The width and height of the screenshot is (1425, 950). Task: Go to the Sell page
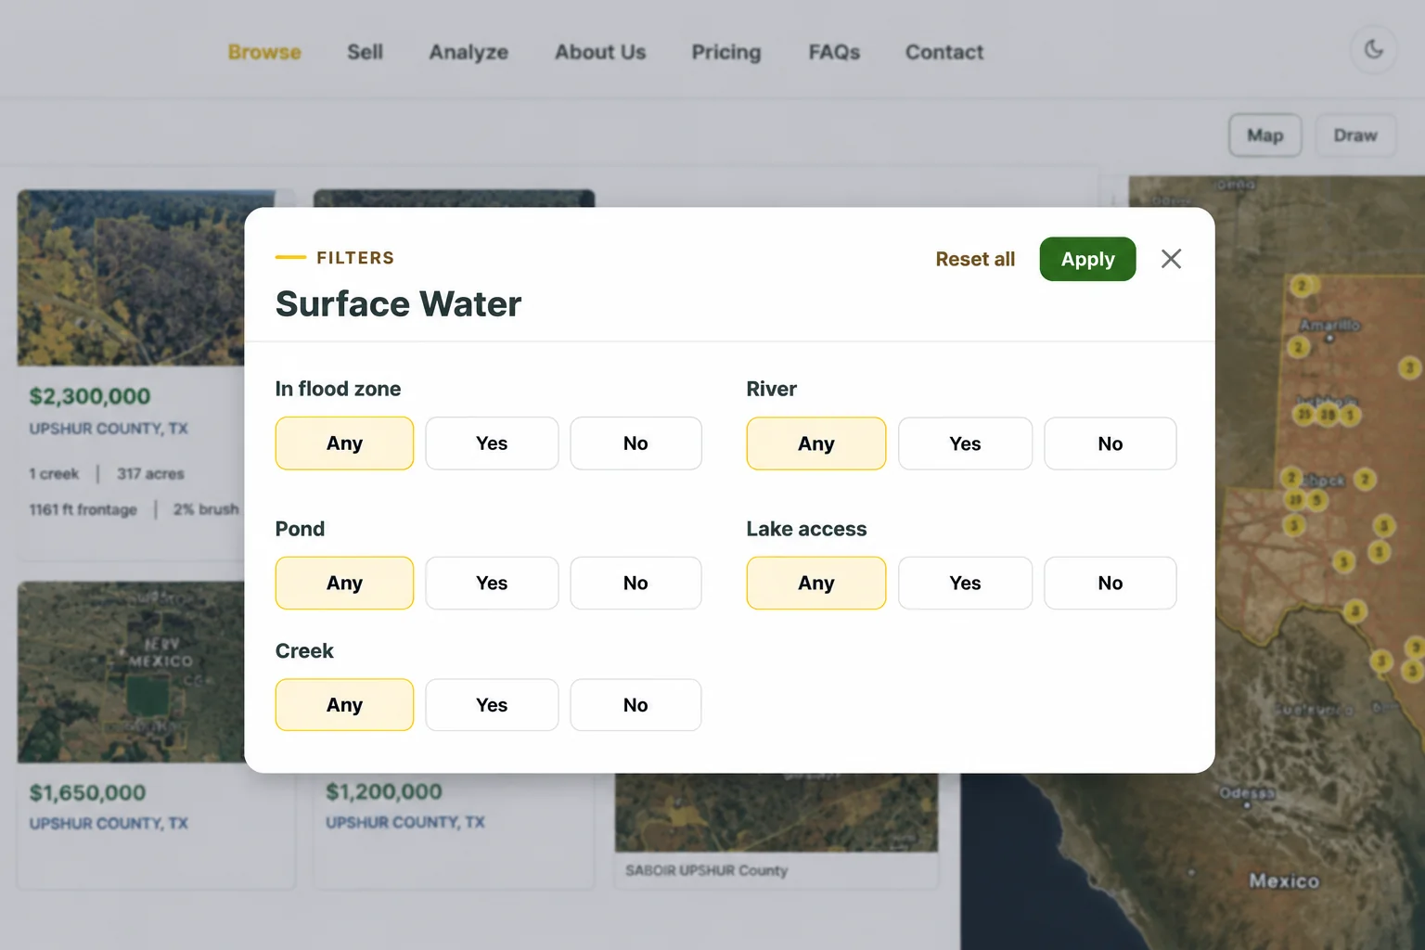(x=365, y=52)
